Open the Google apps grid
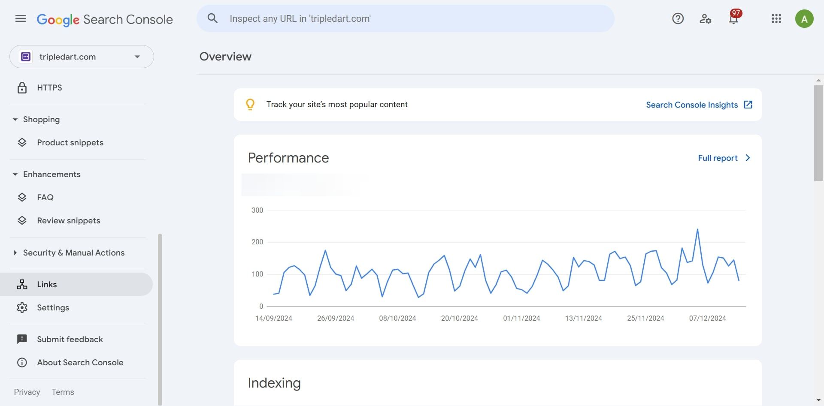This screenshot has width=824, height=406. tap(776, 19)
